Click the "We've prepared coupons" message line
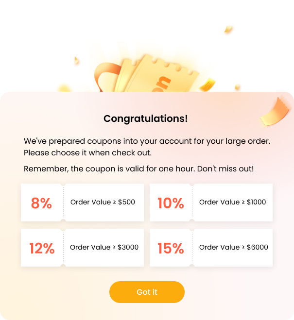This screenshot has height=320, width=294. [147, 141]
